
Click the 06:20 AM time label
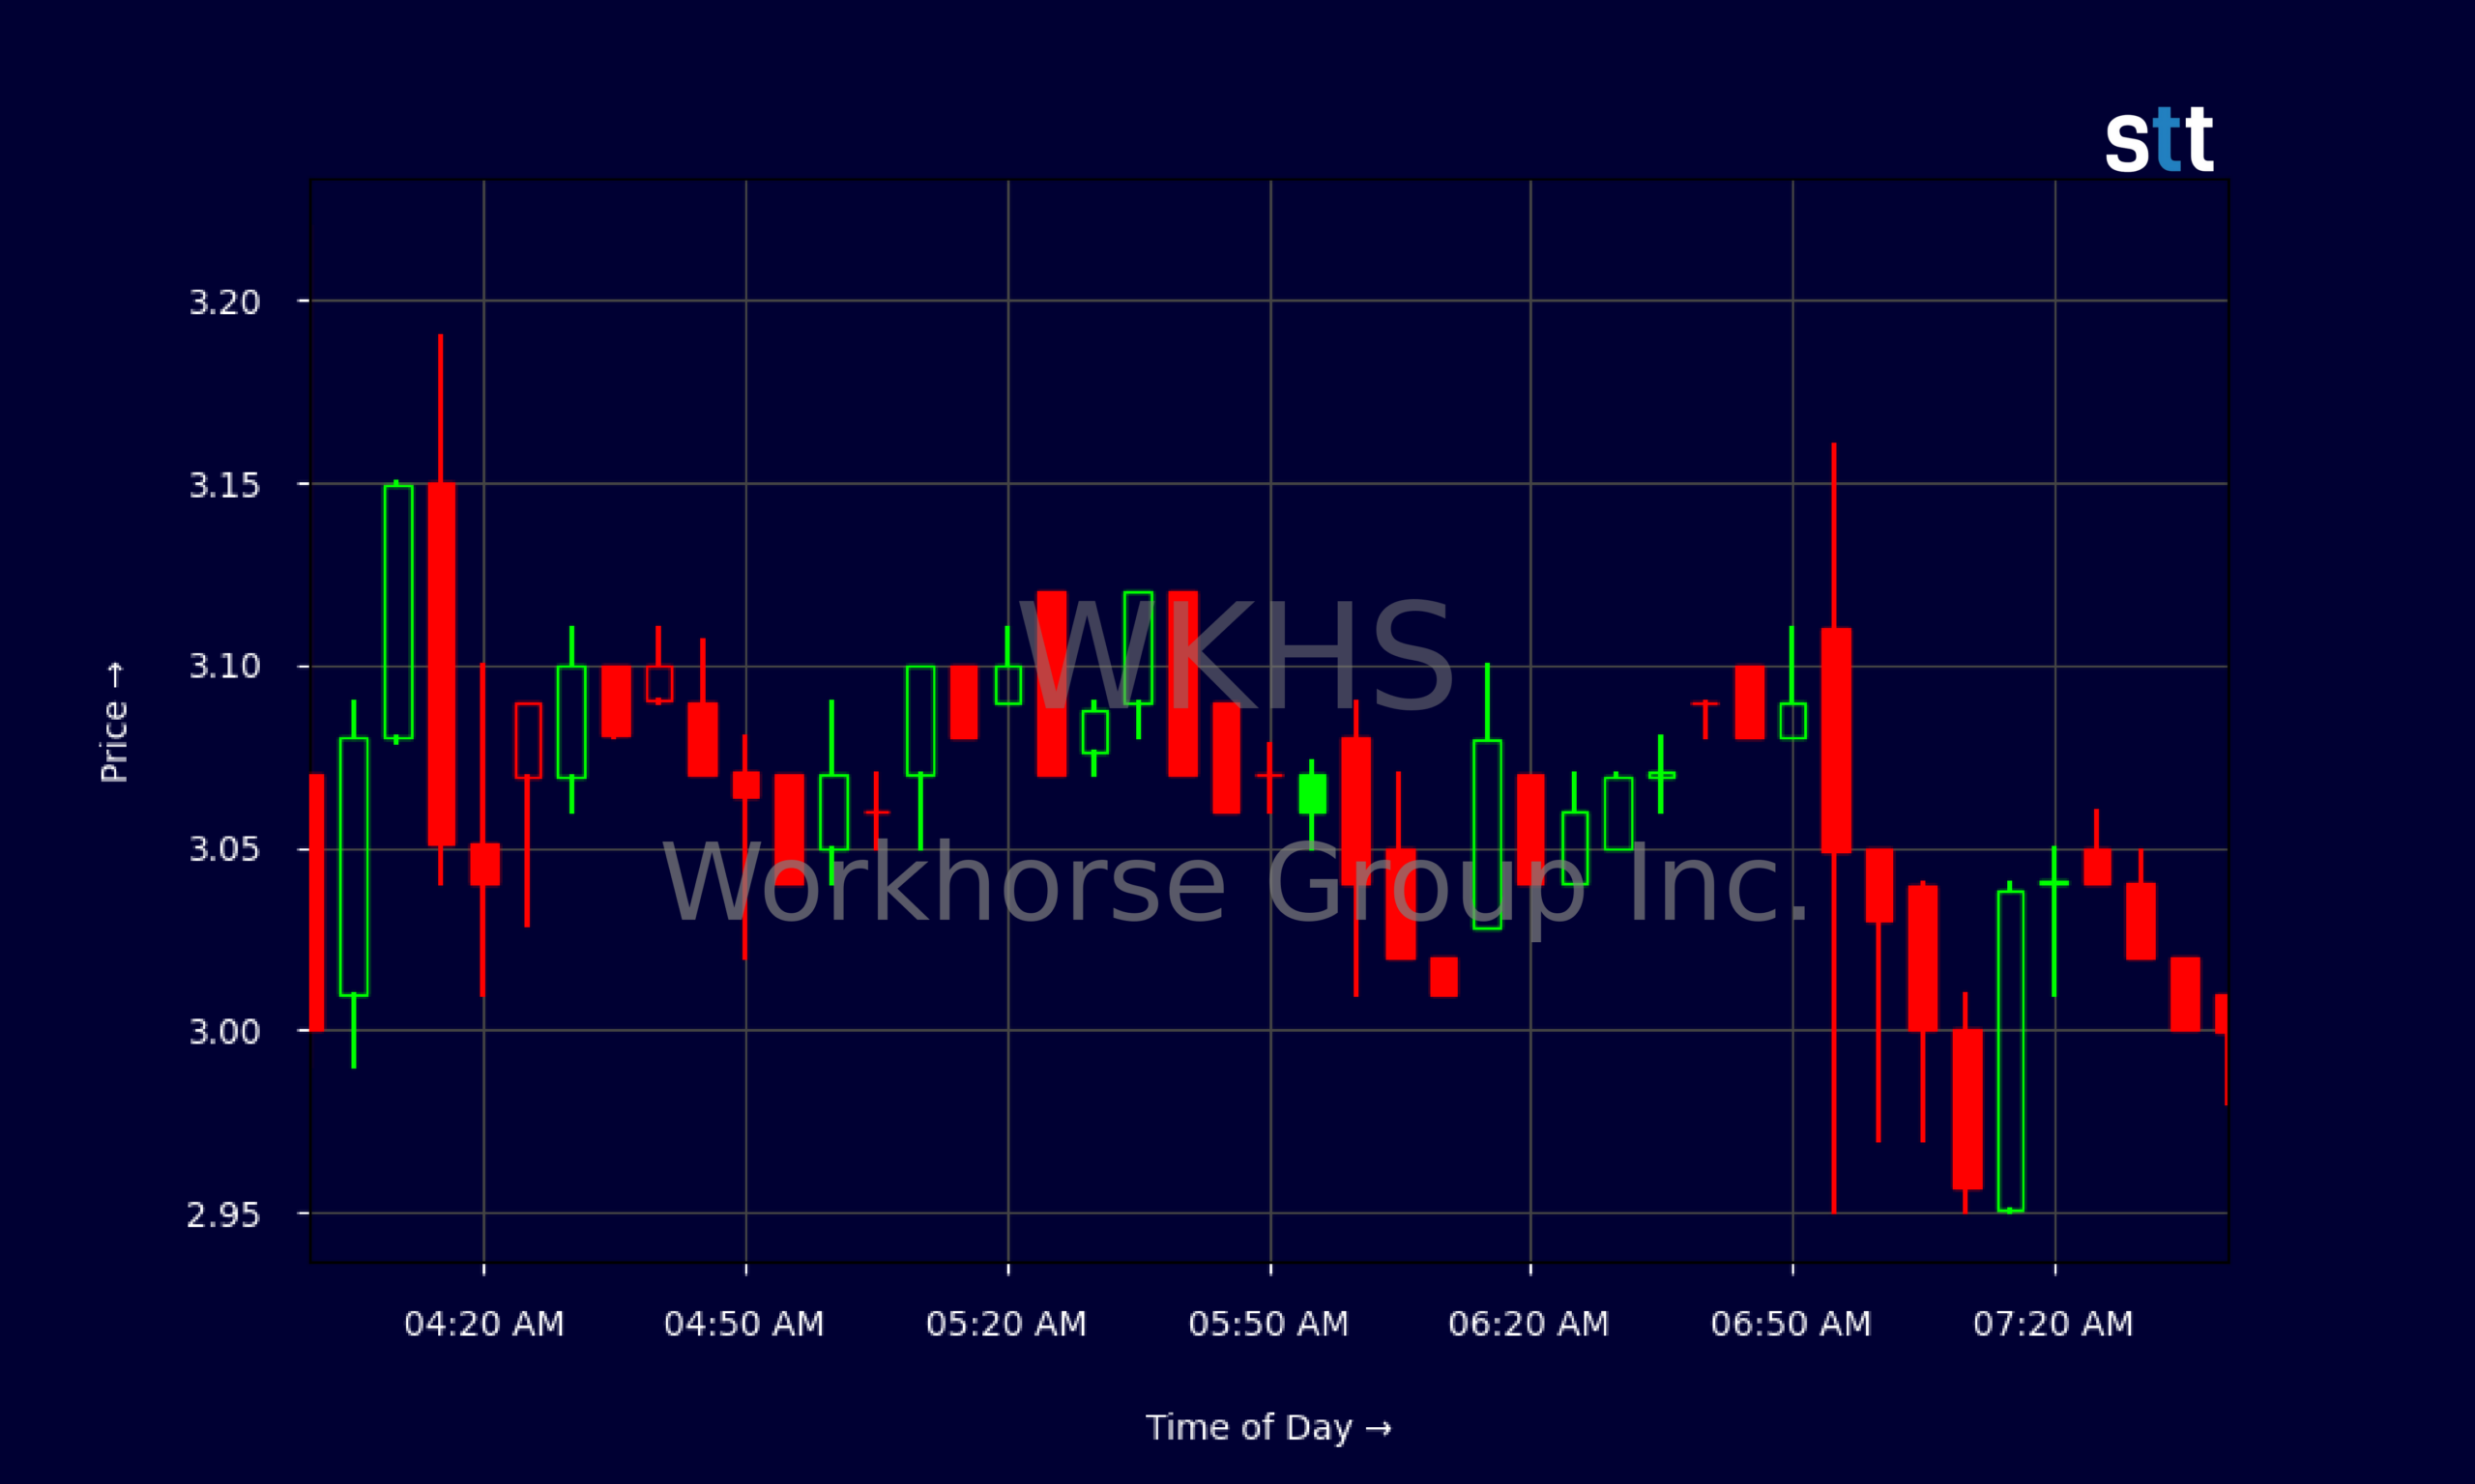(x=1529, y=1324)
